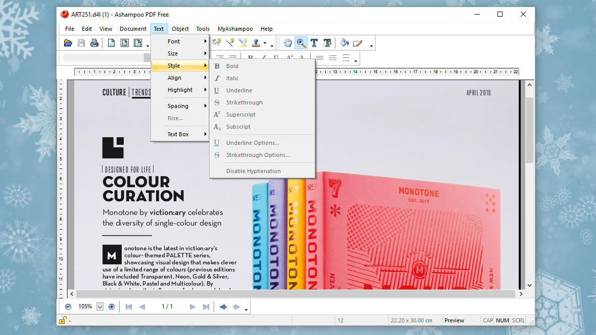This screenshot has height=335, width=596.
Task: Open the Highlight submenu
Action: [x=180, y=90]
